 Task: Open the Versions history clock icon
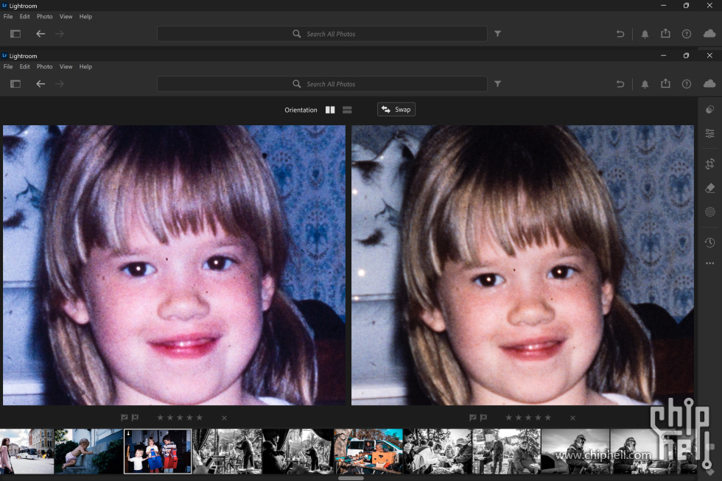point(709,242)
